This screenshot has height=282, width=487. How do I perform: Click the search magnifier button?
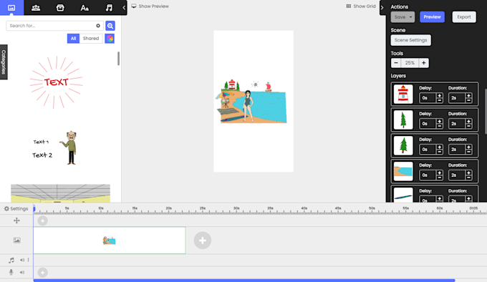click(110, 26)
